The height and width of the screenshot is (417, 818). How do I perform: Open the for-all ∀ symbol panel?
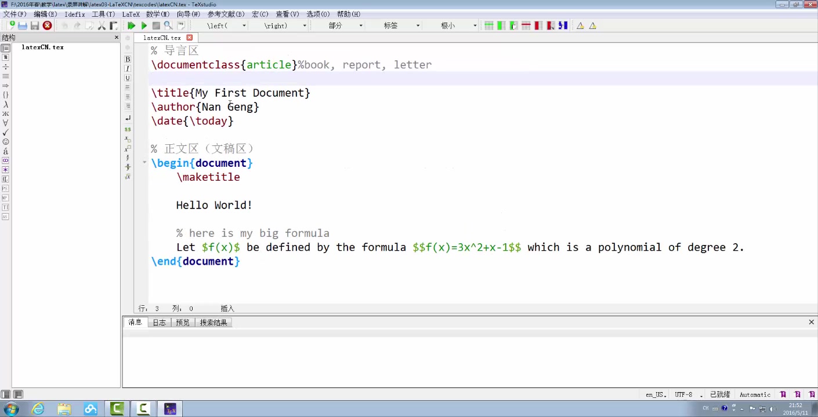point(5,123)
